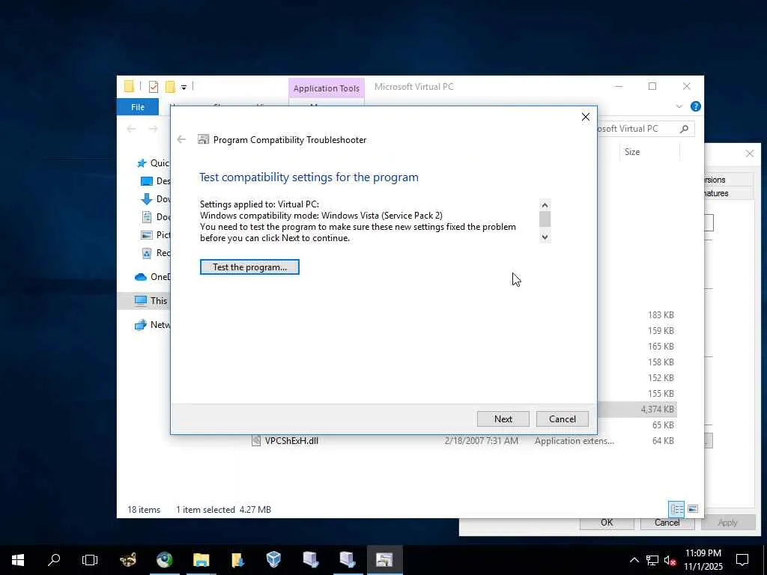Click the search magnifier in Explorer
Viewport: 767px width, 575px height.
pyautogui.click(x=684, y=129)
